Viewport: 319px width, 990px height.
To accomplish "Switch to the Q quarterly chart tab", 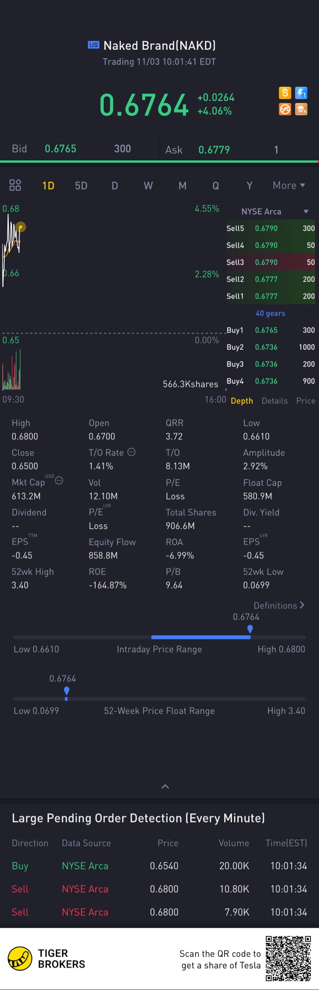I will (216, 186).
